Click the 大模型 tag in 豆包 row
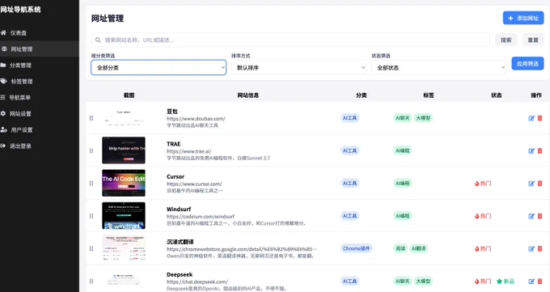 pyautogui.click(x=423, y=118)
